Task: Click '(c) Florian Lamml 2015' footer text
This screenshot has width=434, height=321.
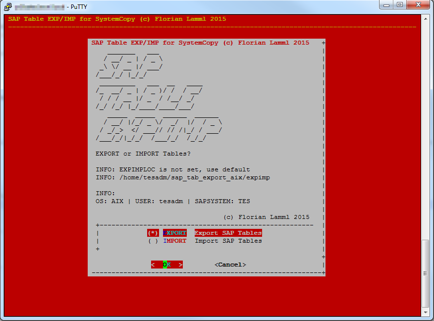Action: (x=266, y=217)
